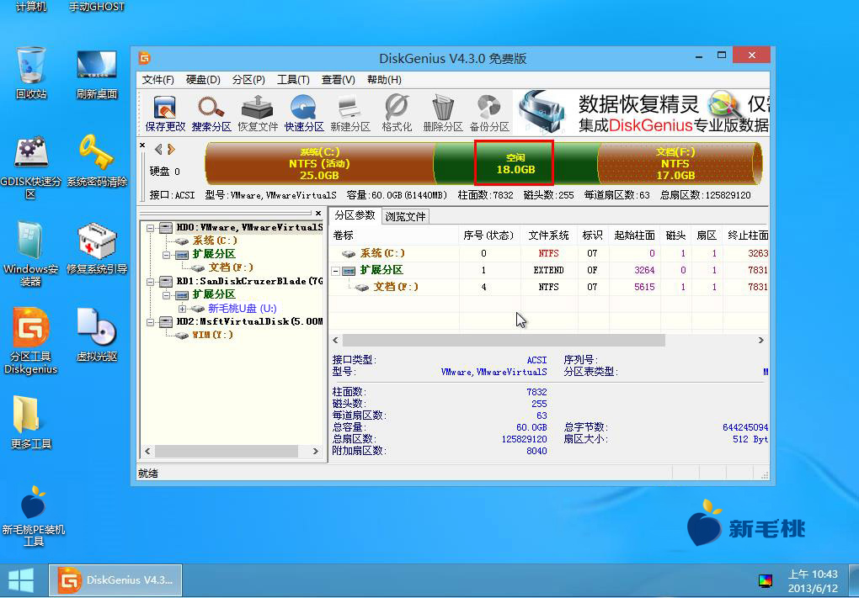Viewport: 859px width, 598px height.
Task: Collapse the HD2 MsftVirtualDisk tree node
Action: coord(150,322)
